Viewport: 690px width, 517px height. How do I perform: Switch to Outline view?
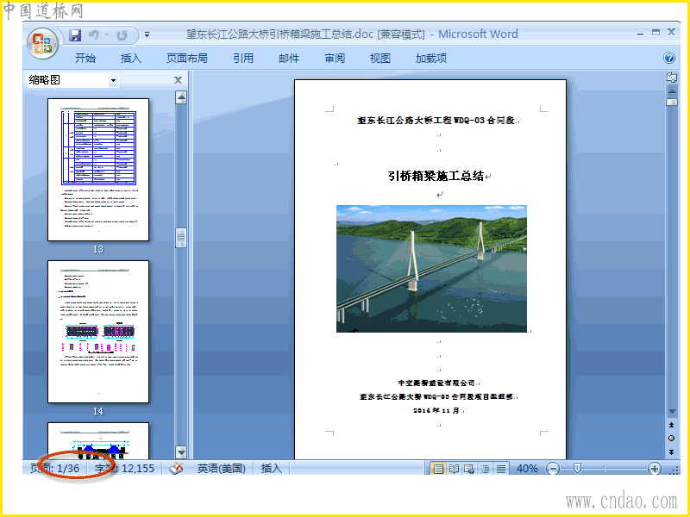(x=485, y=469)
